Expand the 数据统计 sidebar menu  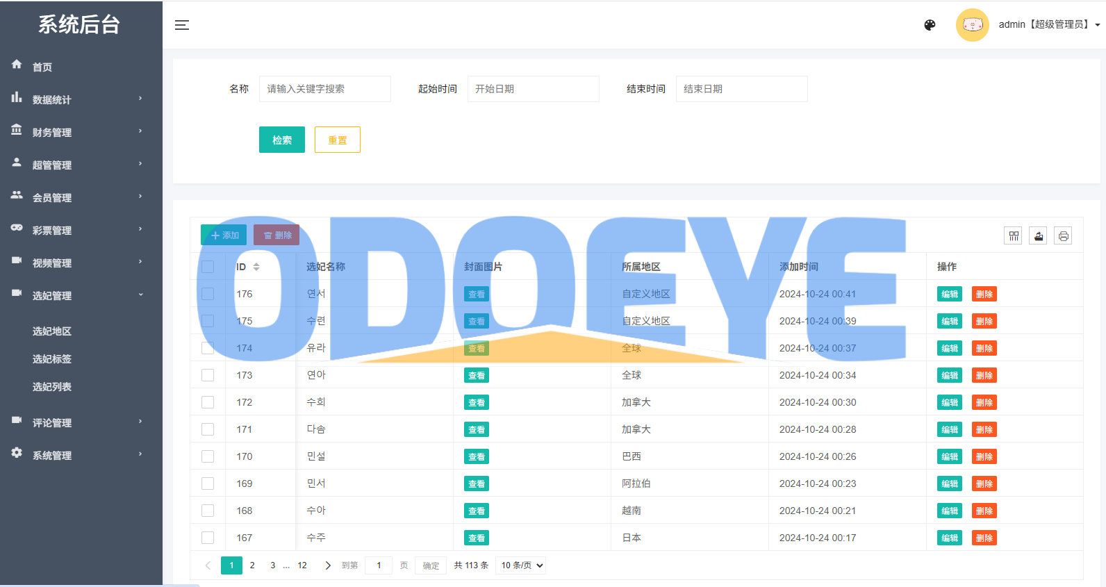click(x=76, y=99)
